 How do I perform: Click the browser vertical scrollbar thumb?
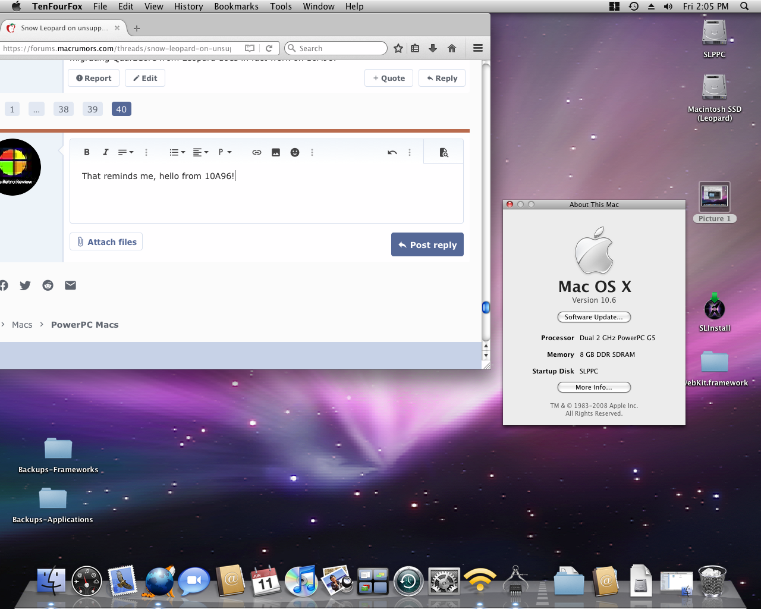click(x=486, y=307)
